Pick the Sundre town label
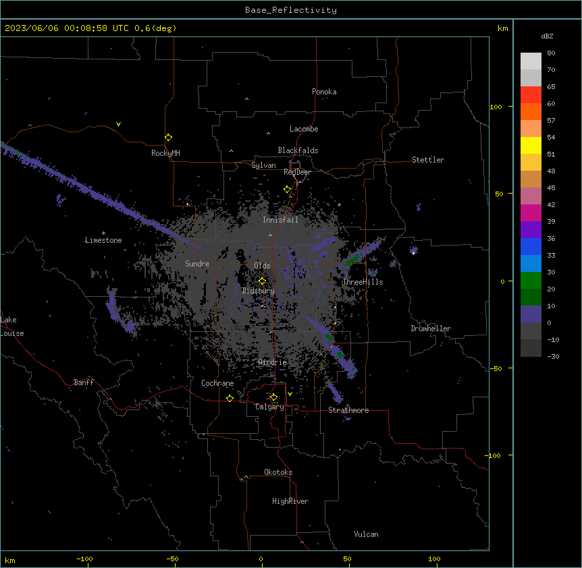The height and width of the screenshot is (568, 582). point(197,264)
